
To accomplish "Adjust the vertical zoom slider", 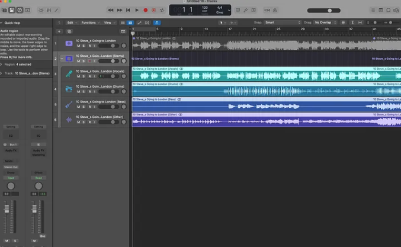I will coord(374,23).
